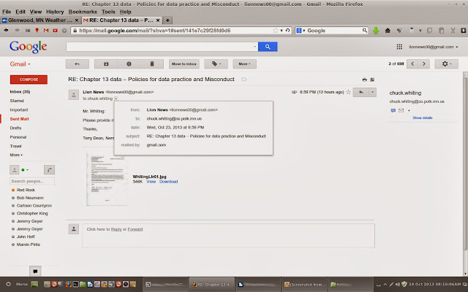Archive this conversation
The height and width of the screenshot is (292, 468).
pyautogui.click(x=106, y=64)
